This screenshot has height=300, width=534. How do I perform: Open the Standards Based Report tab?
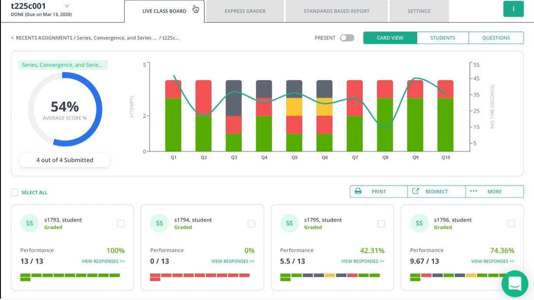(x=336, y=11)
